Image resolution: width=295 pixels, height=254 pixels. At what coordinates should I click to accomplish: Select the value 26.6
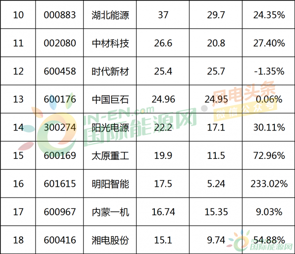tap(163, 43)
